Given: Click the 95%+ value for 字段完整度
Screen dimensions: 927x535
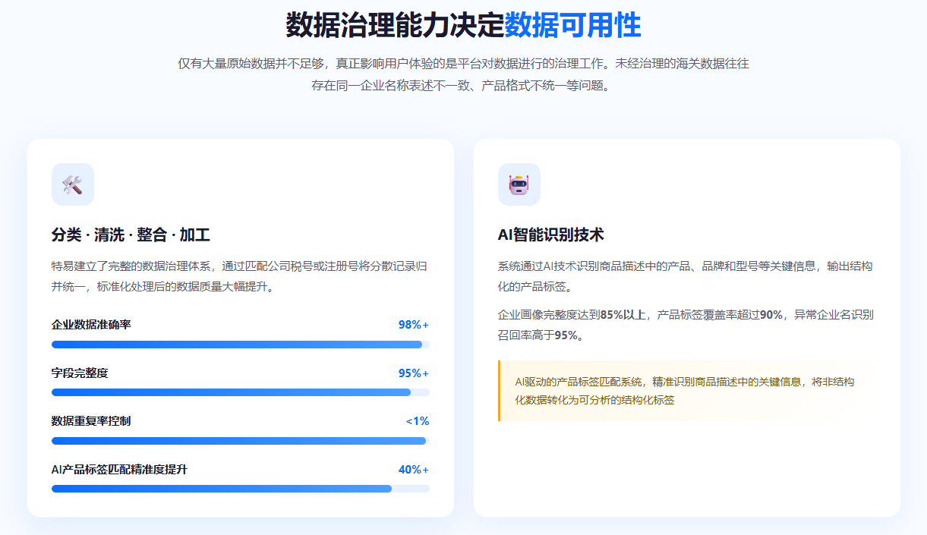Looking at the screenshot, I should [414, 373].
